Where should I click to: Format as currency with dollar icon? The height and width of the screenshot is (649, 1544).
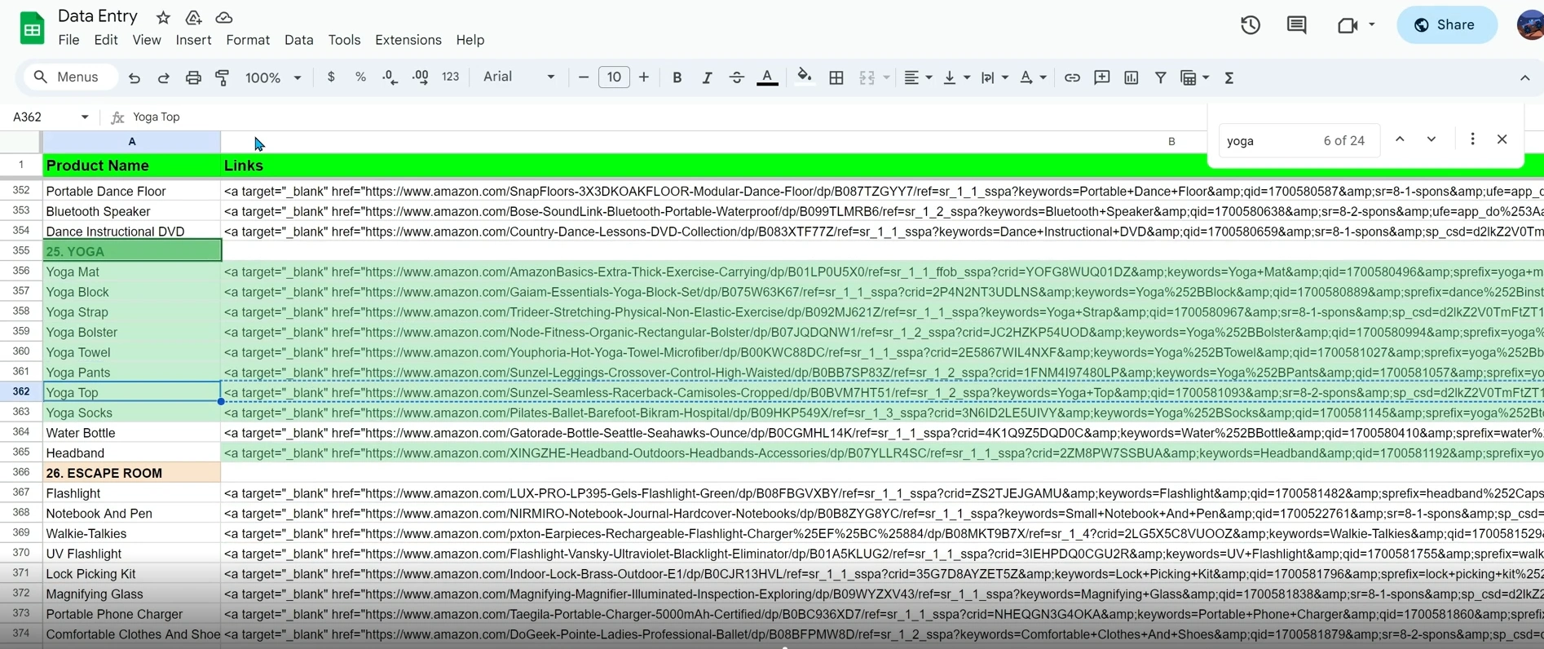click(330, 77)
